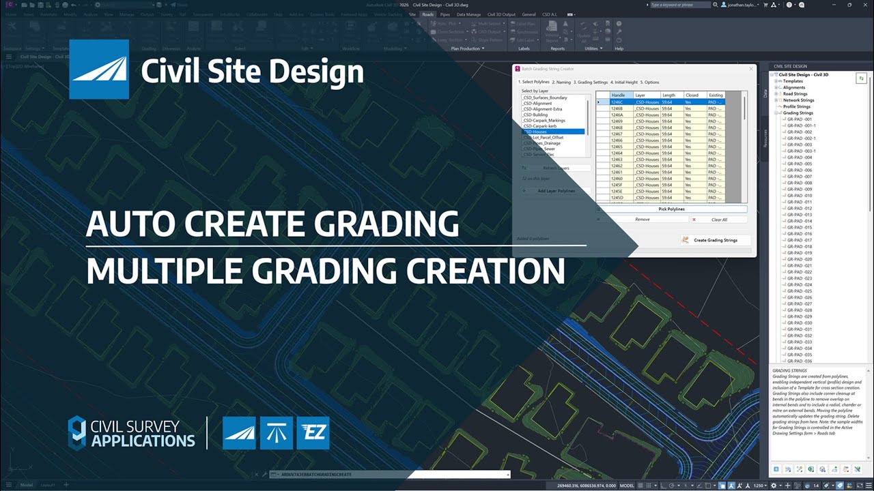874x491 pixels.
Task: Select _CSD_Surfaces_Boundary in layer list
Action: click(545, 98)
